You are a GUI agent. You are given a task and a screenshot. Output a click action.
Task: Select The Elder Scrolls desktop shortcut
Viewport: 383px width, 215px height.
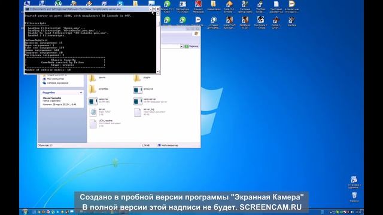click(260, 7)
